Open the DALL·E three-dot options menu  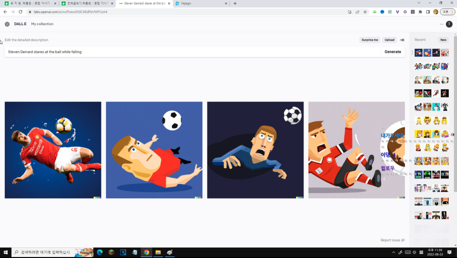(441, 24)
